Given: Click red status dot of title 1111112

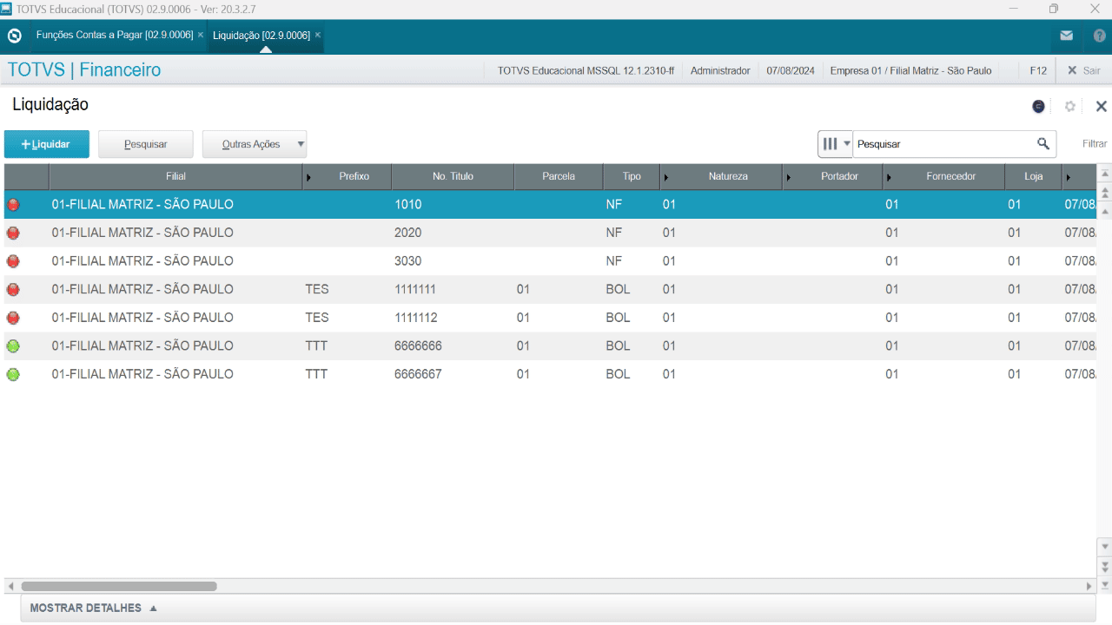Looking at the screenshot, I should 13,318.
